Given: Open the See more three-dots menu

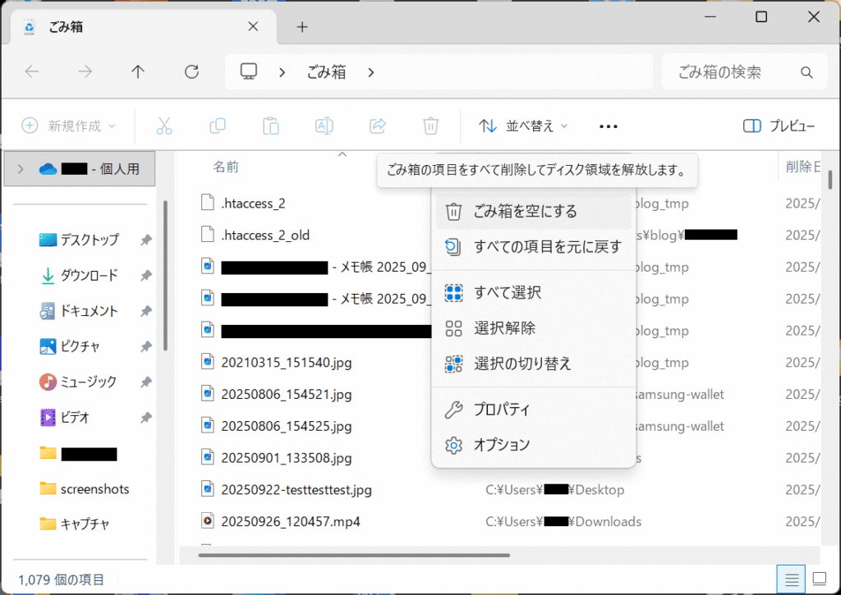Looking at the screenshot, I should click(x=609, y=126).
